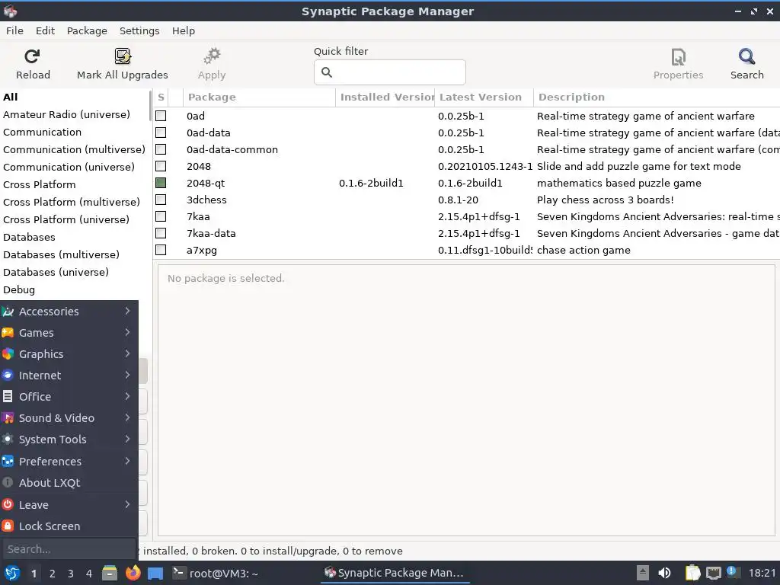Expand the Games submenu arrow
This screenshot has width=780, height=585.
(127, 332)
